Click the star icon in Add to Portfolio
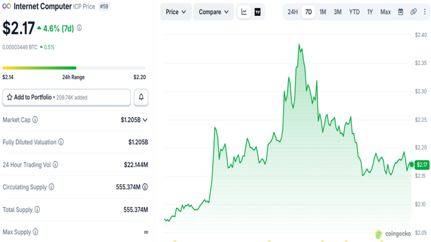This screenshot has width=431, height=242. click(10, 97)
